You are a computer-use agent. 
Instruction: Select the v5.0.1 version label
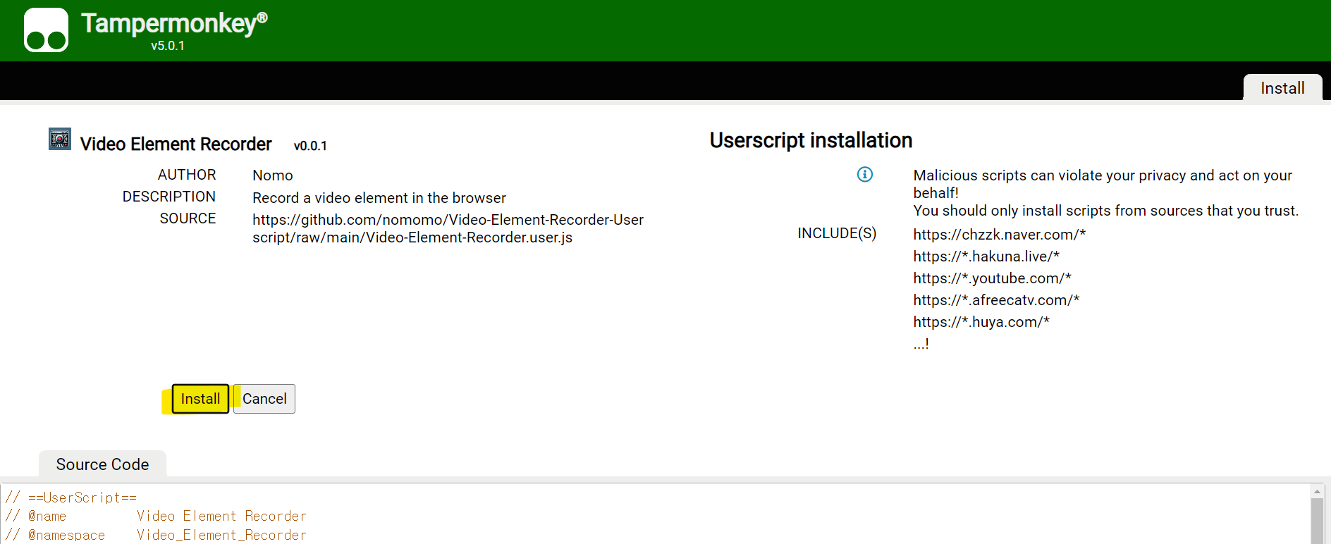tap(168, 46)
